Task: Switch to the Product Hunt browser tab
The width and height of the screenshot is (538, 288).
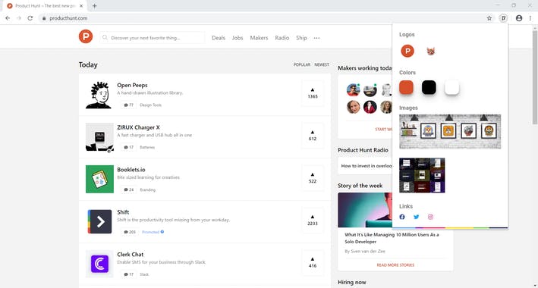Action: 45,6
